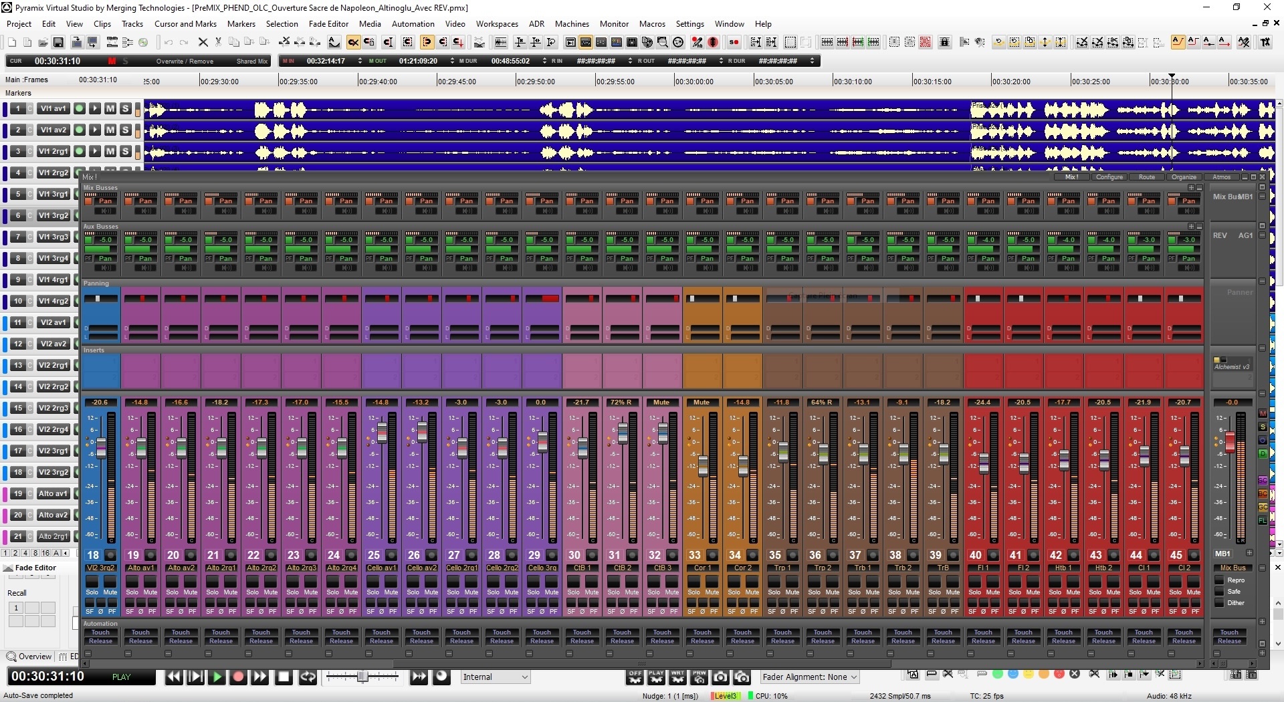
Task: Open the Fade Editor menu
Action: click(328, 23)
